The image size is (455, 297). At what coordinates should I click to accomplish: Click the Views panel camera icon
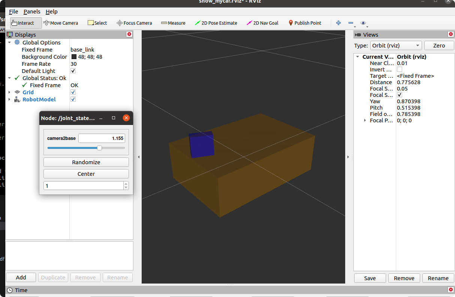click(358, 34)
